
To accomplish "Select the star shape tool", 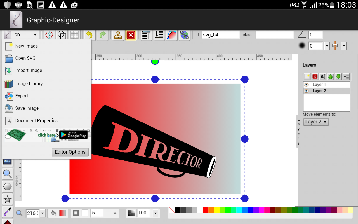I will [x=7, y=199].
